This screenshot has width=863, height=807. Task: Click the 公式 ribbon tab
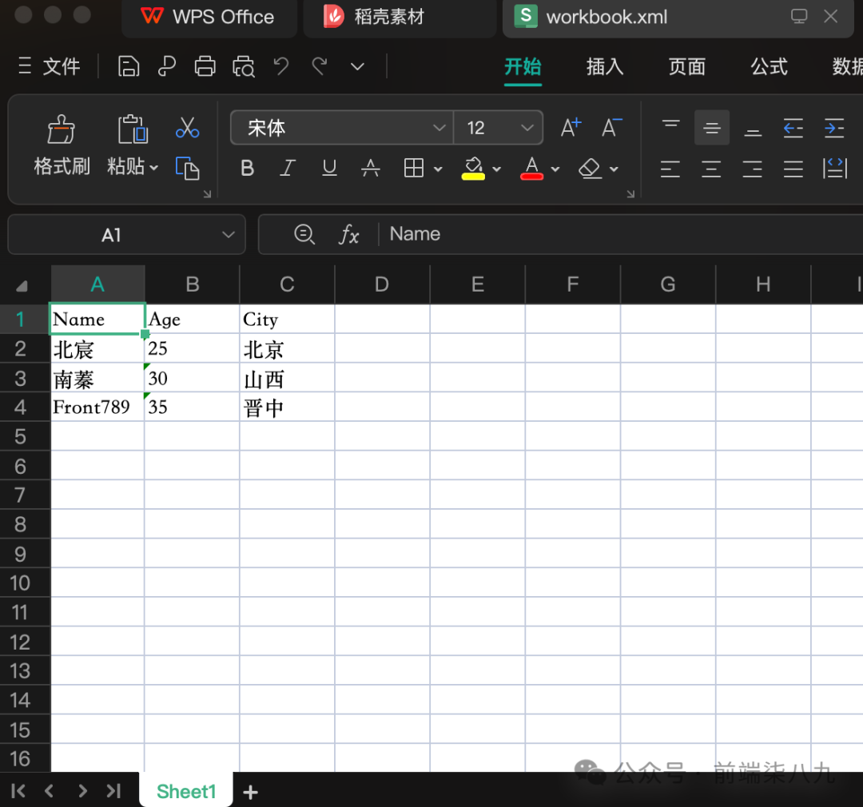click(x=769, y=67)
